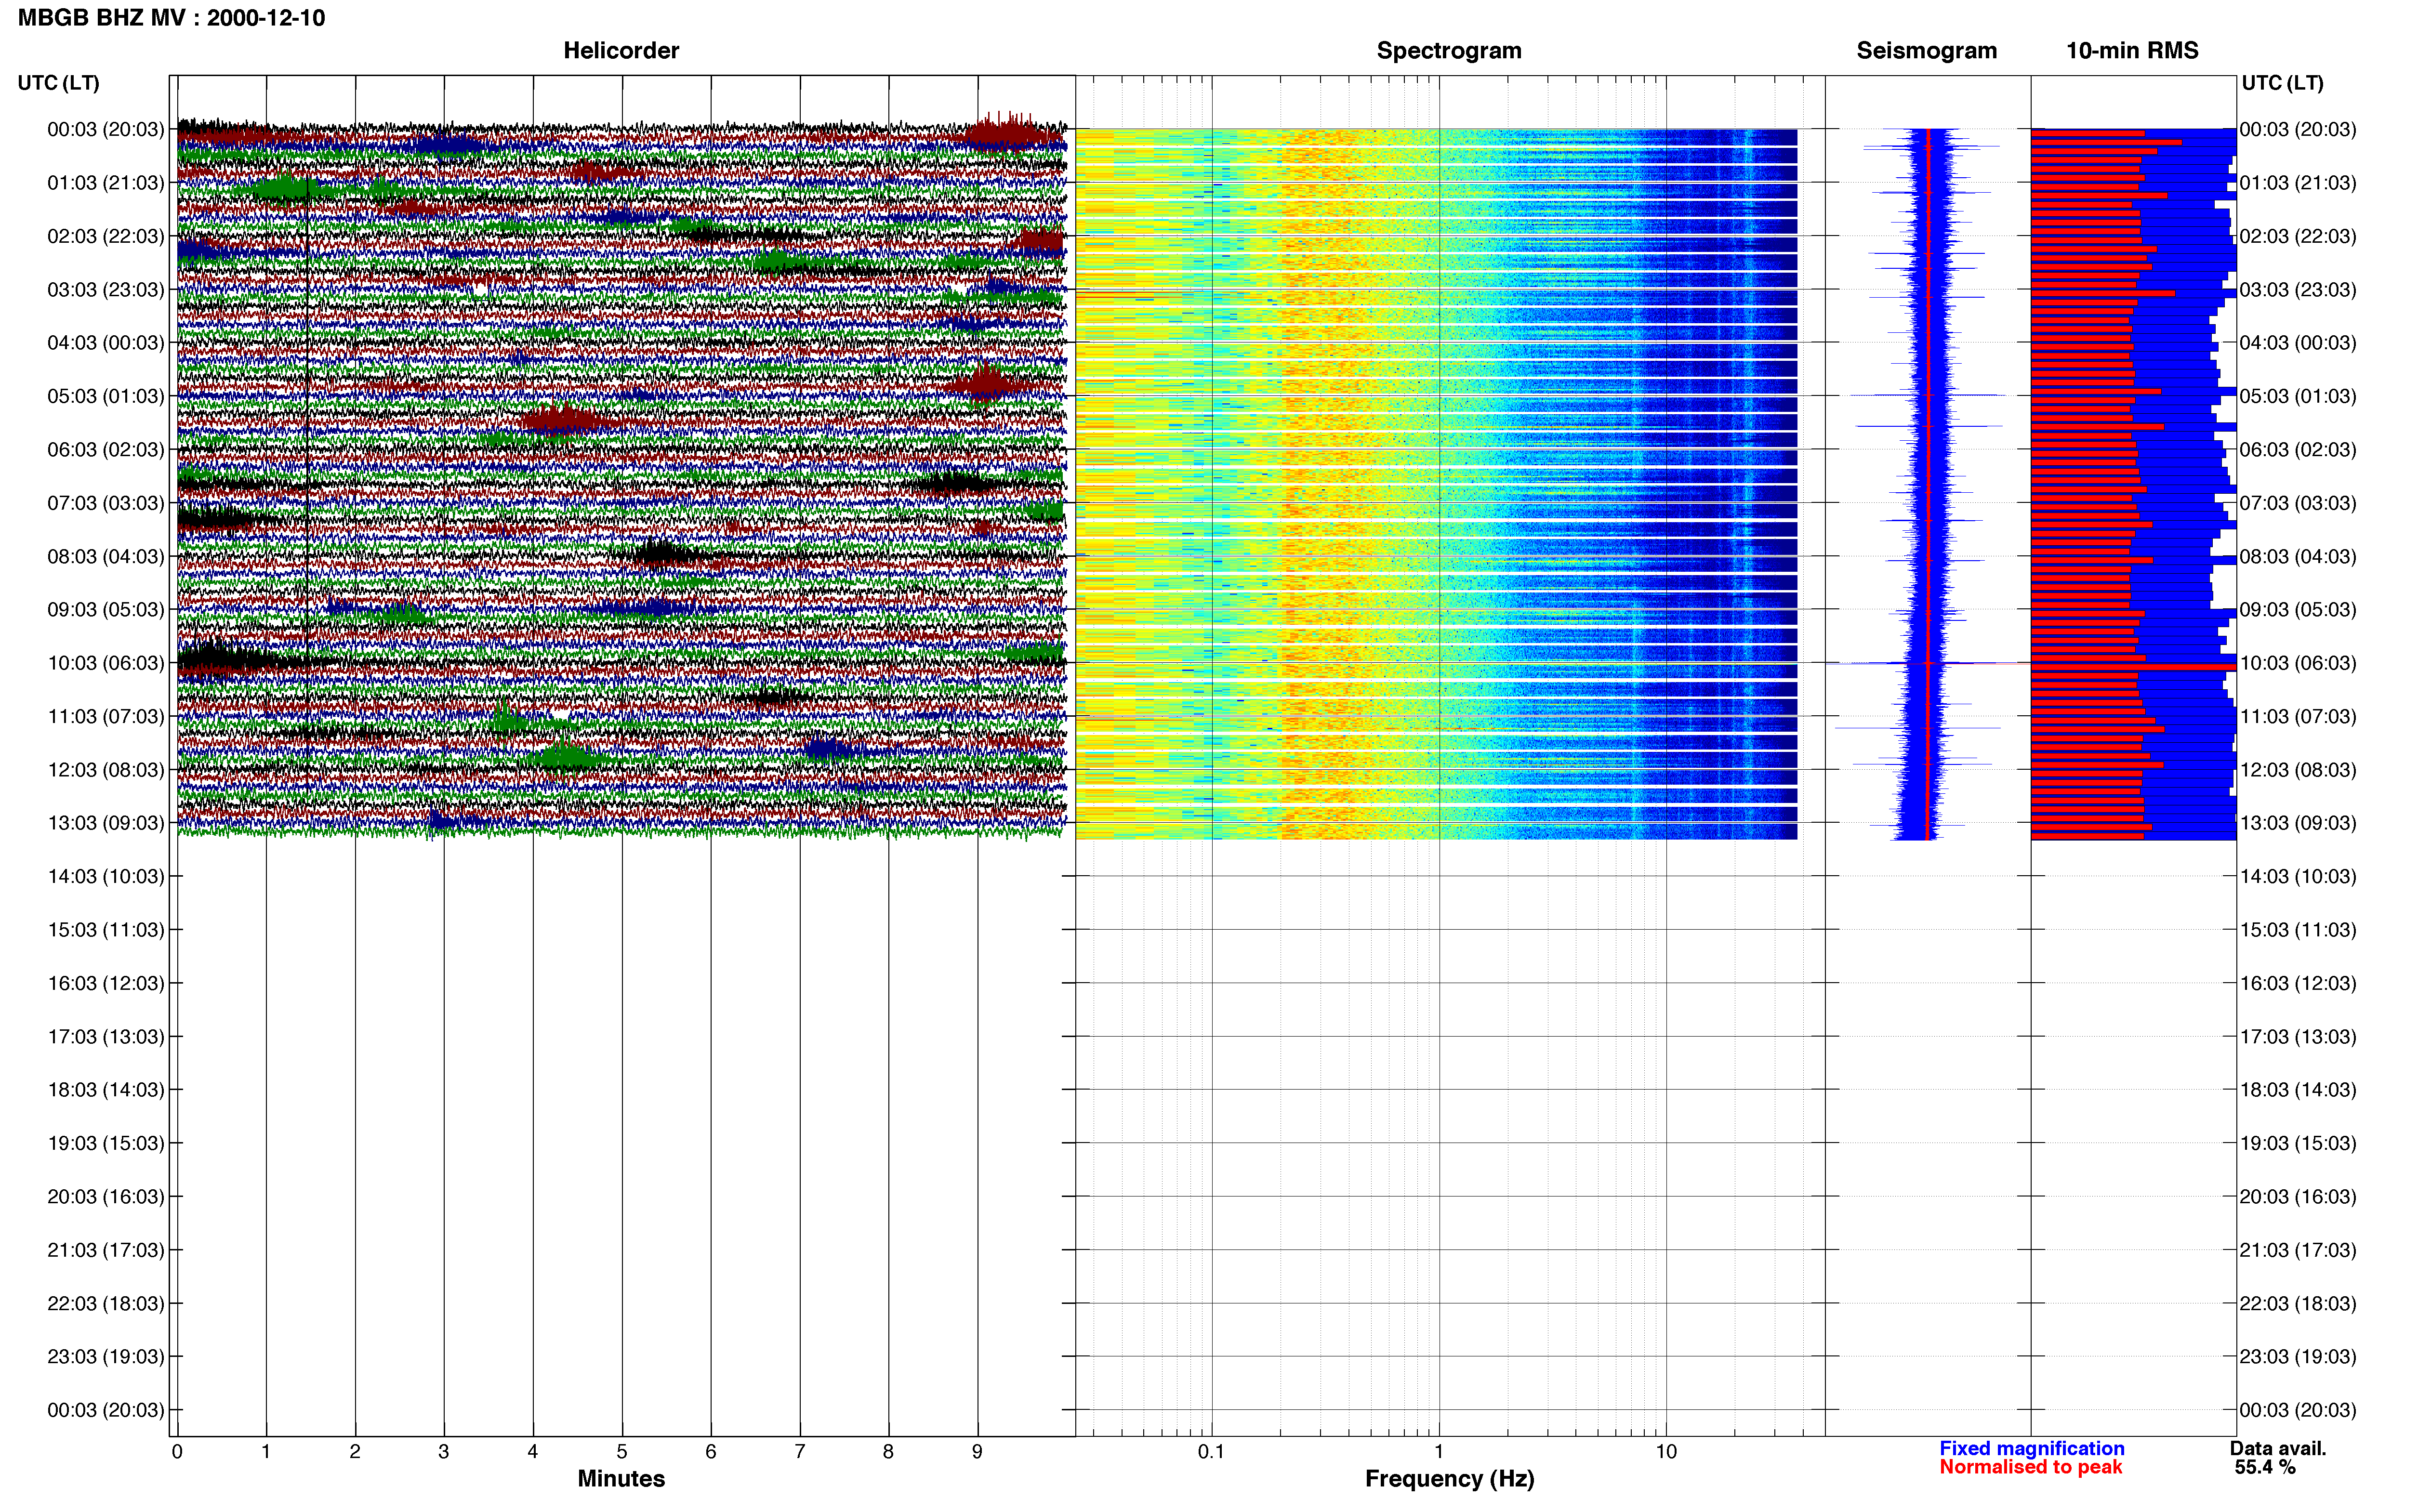The width and height of the screenshot is (2418, 1512).
Task: Click 20:03 (16:03) on the Helicorder time axis
Action: 106,1197
